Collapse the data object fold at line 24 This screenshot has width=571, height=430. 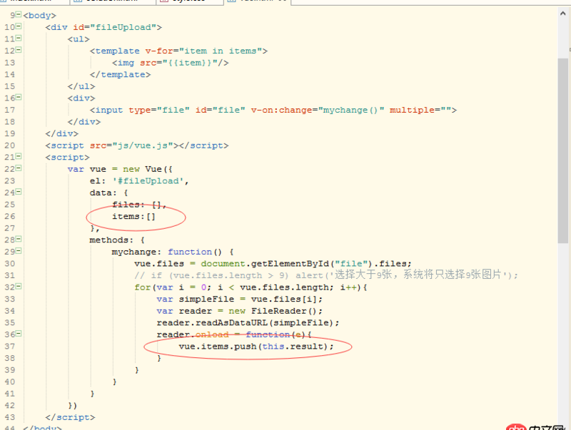click(17, 193)
